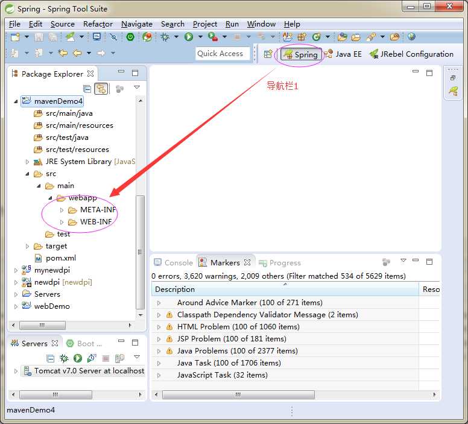Click the green Start server icon in Servers view
Image resolution: width=468 pixels, height=424 pixels.
[x=78, y=358]
